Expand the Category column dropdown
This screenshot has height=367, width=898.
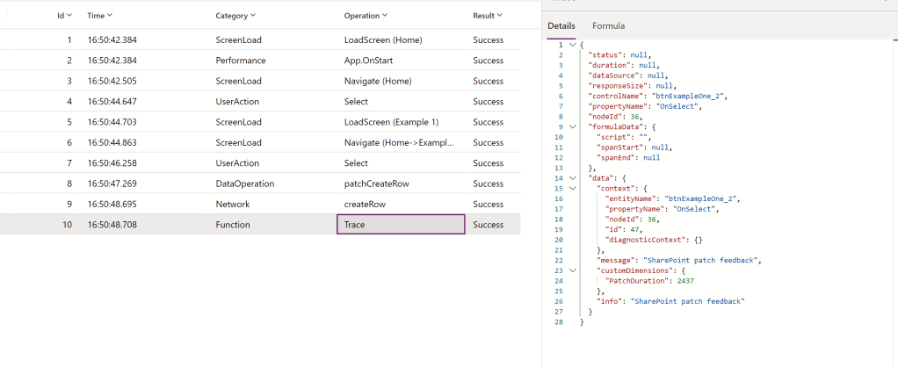[253, 16]
